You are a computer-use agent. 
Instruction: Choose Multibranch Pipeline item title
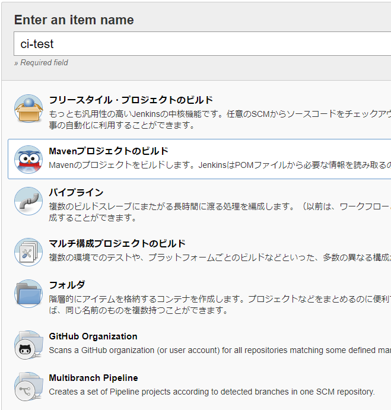tap(93, 378)
